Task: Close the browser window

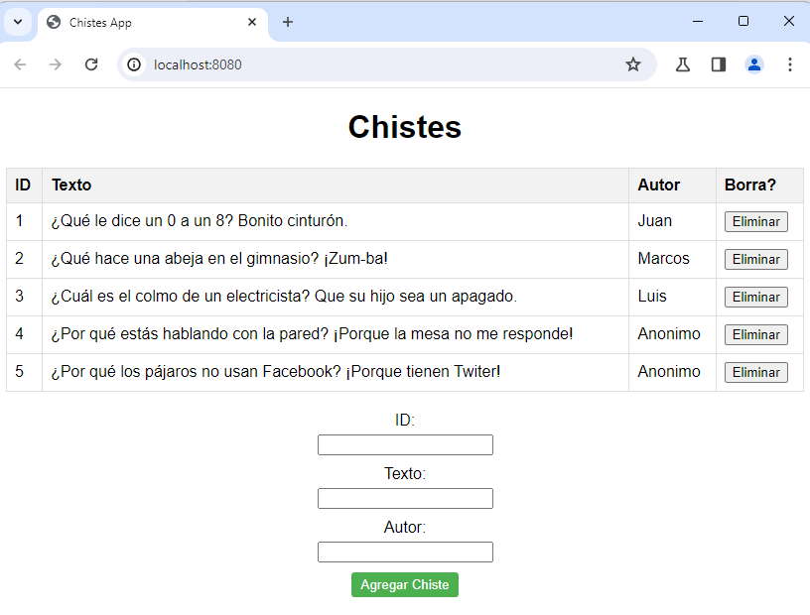Action: 789,22
